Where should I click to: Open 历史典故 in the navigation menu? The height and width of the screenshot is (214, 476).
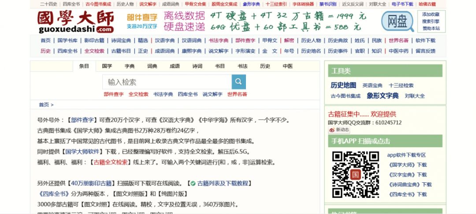(x=338, y=40)
